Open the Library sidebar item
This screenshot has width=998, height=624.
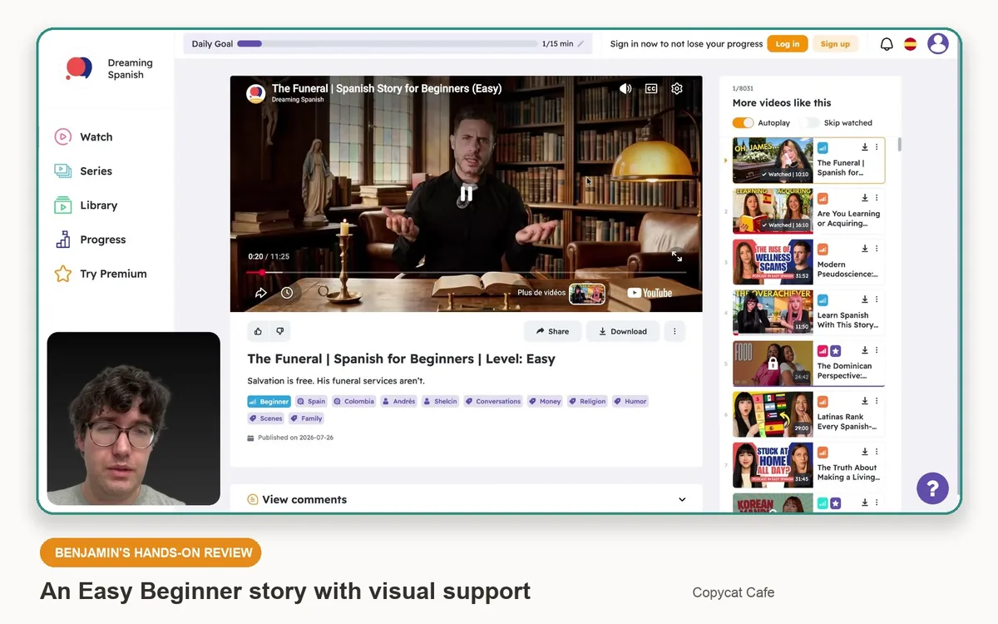pyautogui.click(x=97, y=206)
